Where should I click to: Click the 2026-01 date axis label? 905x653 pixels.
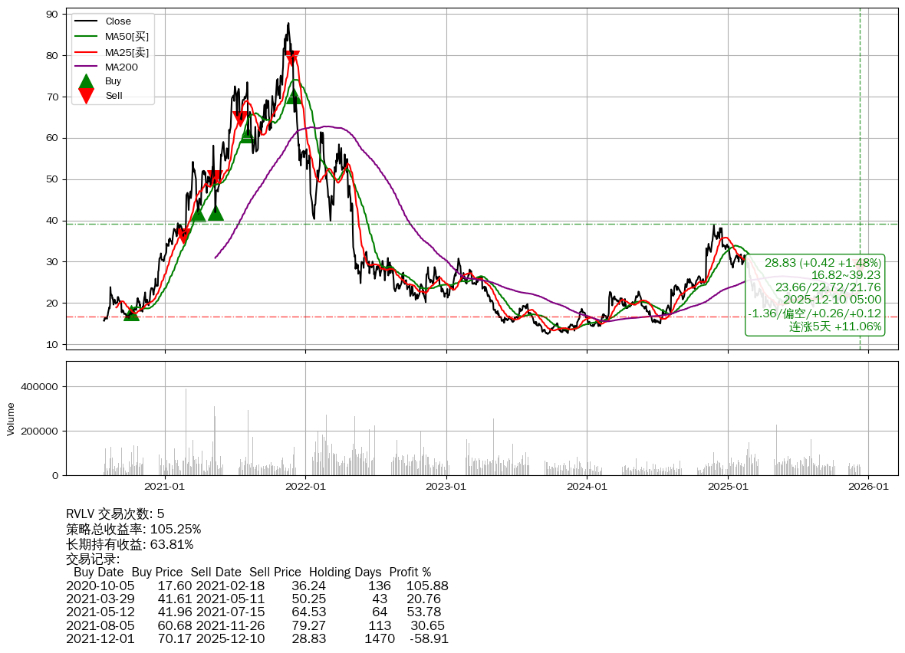tap(868, 486)
